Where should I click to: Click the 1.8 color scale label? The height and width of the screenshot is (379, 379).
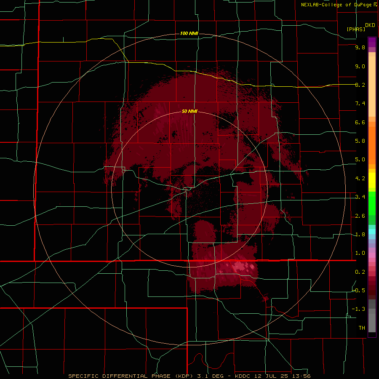click(x=360, y=235)
